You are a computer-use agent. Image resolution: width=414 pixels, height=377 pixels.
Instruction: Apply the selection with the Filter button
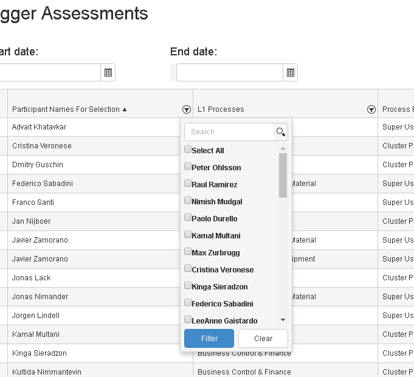coord(209,339)
